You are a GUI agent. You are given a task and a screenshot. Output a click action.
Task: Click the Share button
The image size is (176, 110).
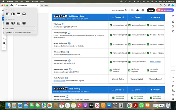pos(151,10)
